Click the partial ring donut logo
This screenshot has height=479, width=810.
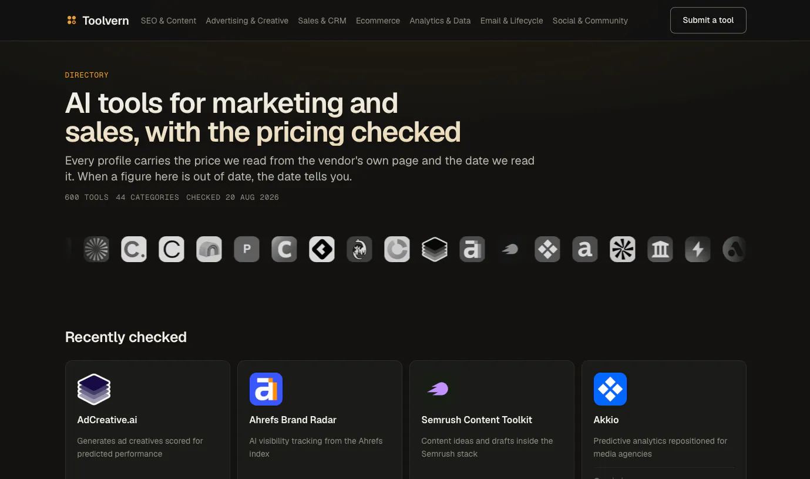coord(397,249)
